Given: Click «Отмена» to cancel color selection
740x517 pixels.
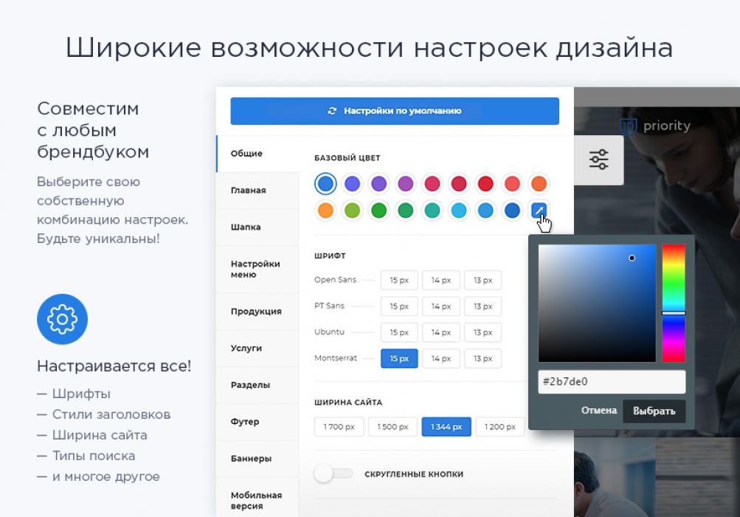Looking at the screenshot, I should pos(601,410).
